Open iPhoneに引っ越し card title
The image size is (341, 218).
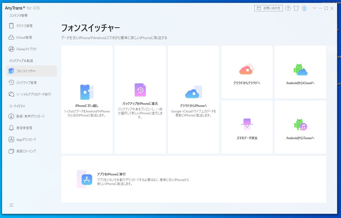point(87,106)
